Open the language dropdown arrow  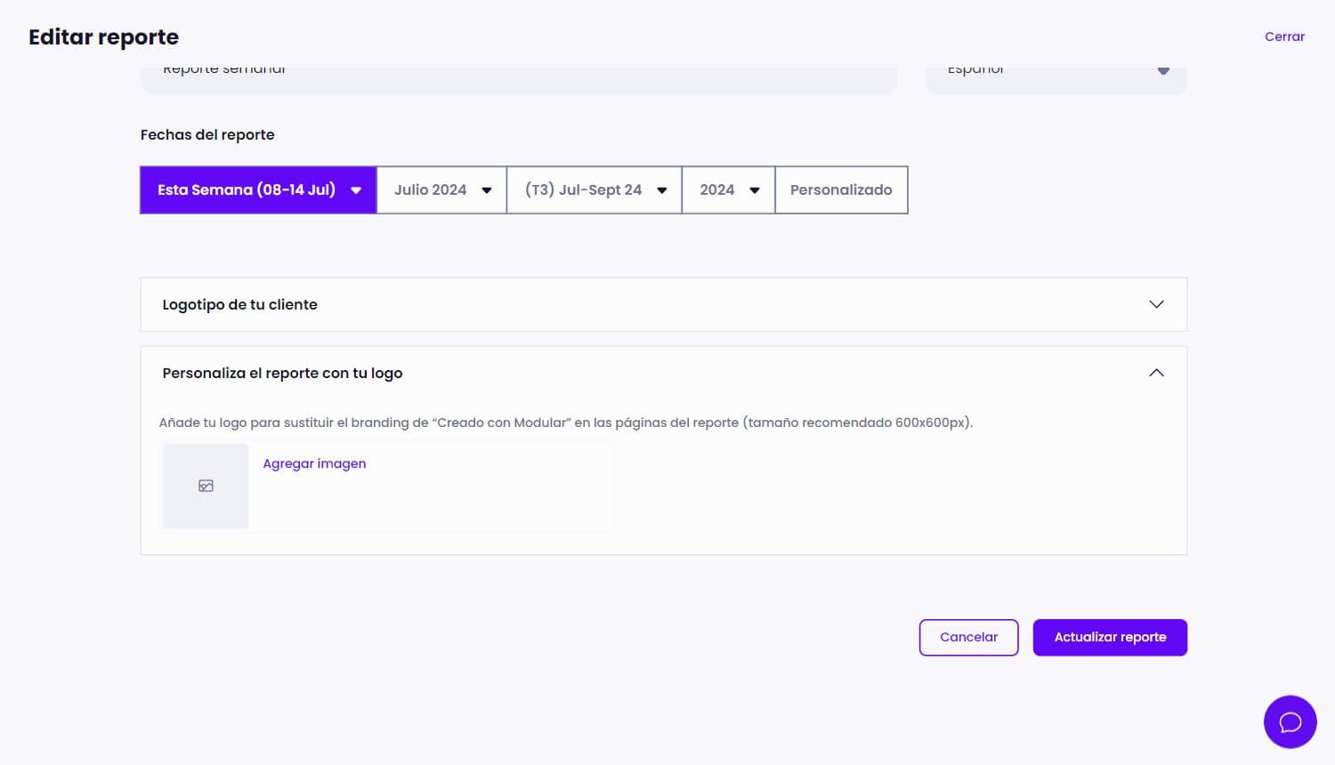1163,70
